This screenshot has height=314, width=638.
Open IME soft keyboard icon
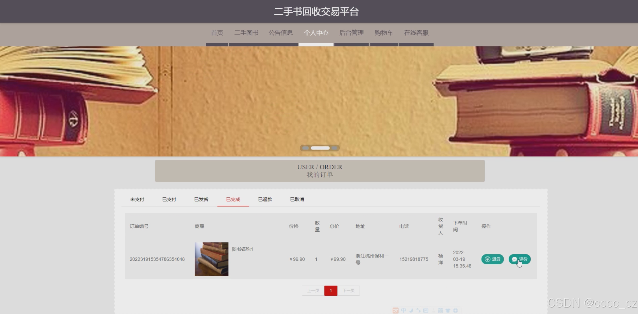click(x=426, y=310)
